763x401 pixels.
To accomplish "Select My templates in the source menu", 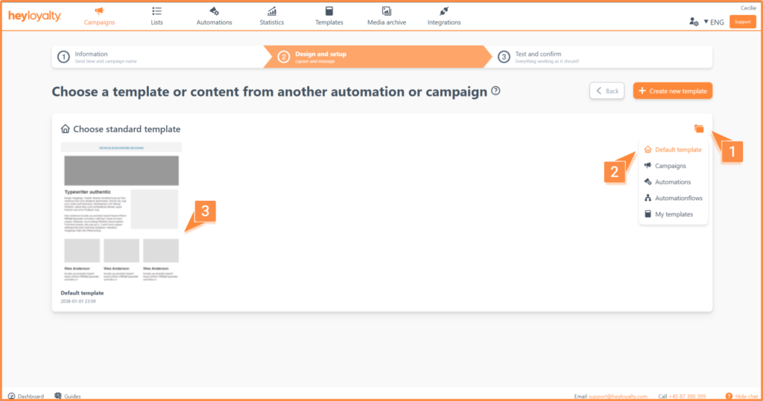I will [674, 214].
